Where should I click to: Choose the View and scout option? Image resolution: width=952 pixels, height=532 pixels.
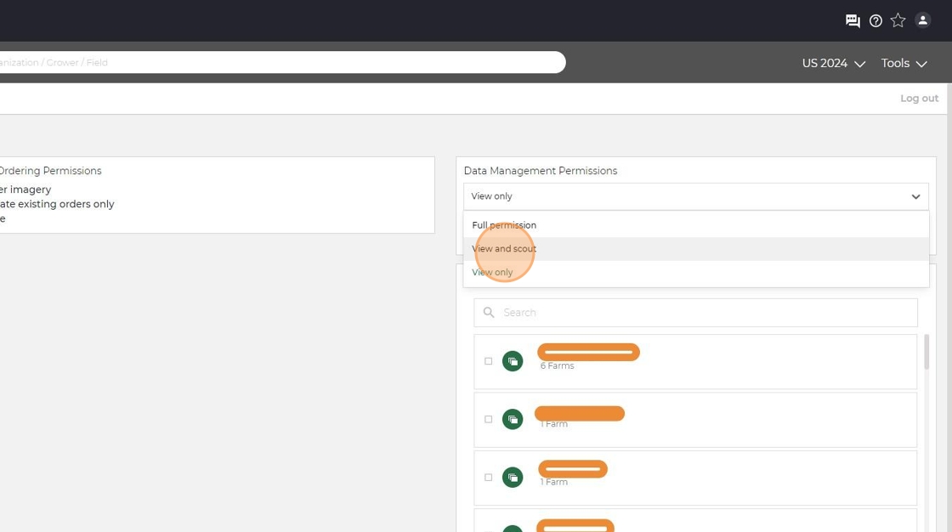point(696,248)
